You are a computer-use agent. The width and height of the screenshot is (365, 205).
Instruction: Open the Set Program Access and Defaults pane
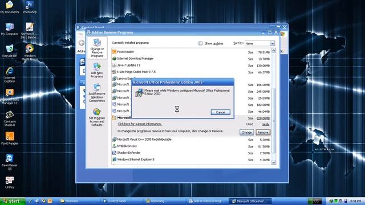pyautogui.click(x=97, y=117)
